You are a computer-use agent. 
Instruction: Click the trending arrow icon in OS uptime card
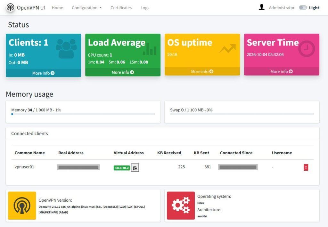tap(228, 48)
